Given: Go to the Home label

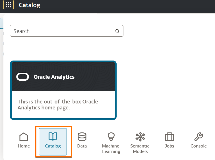Looking at the screenshot, I should coord(24,146).
